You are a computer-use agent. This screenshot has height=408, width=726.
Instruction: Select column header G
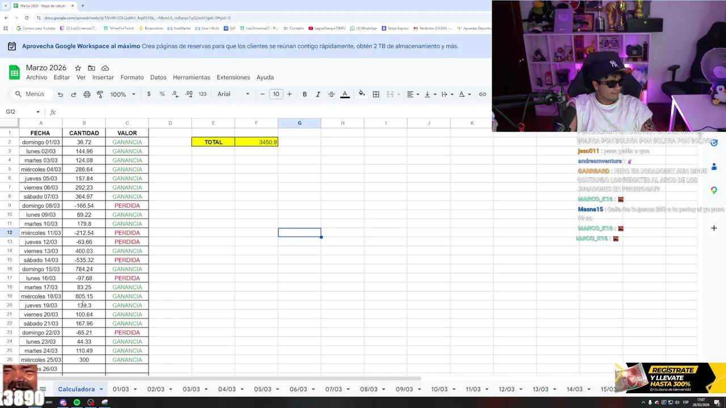(x=299, y=123)
